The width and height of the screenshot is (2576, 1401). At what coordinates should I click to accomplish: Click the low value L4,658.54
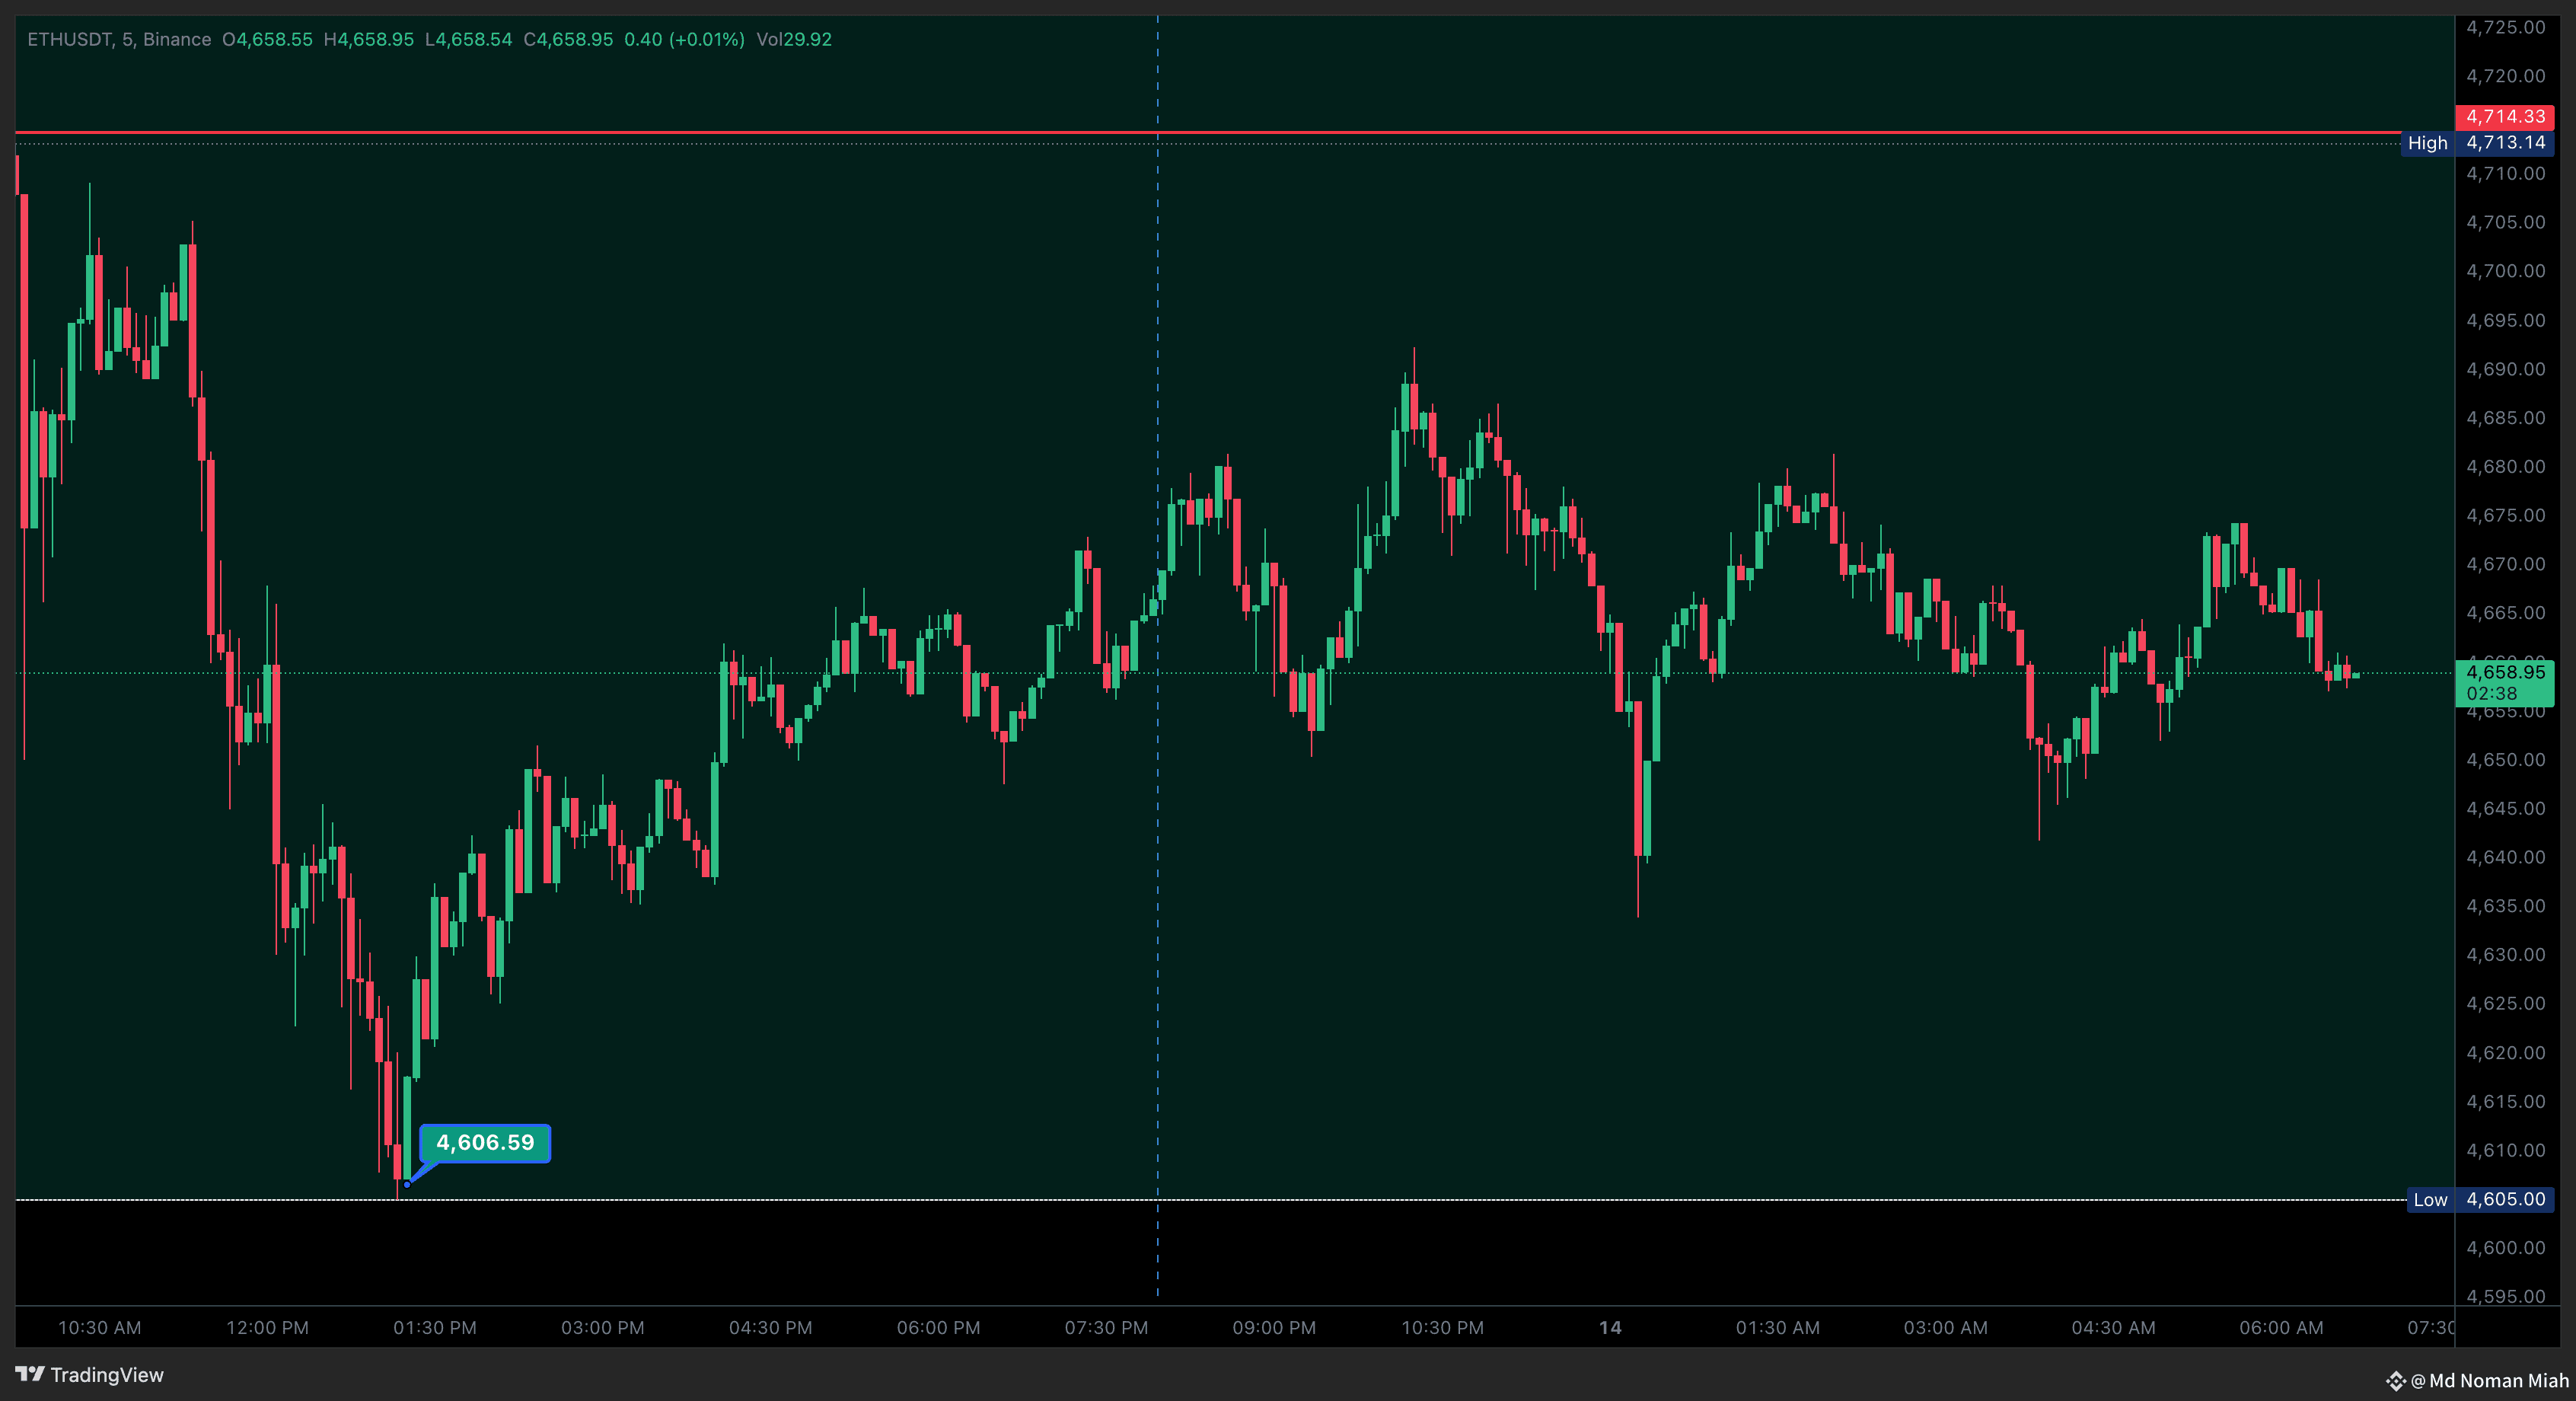[468, 40]
